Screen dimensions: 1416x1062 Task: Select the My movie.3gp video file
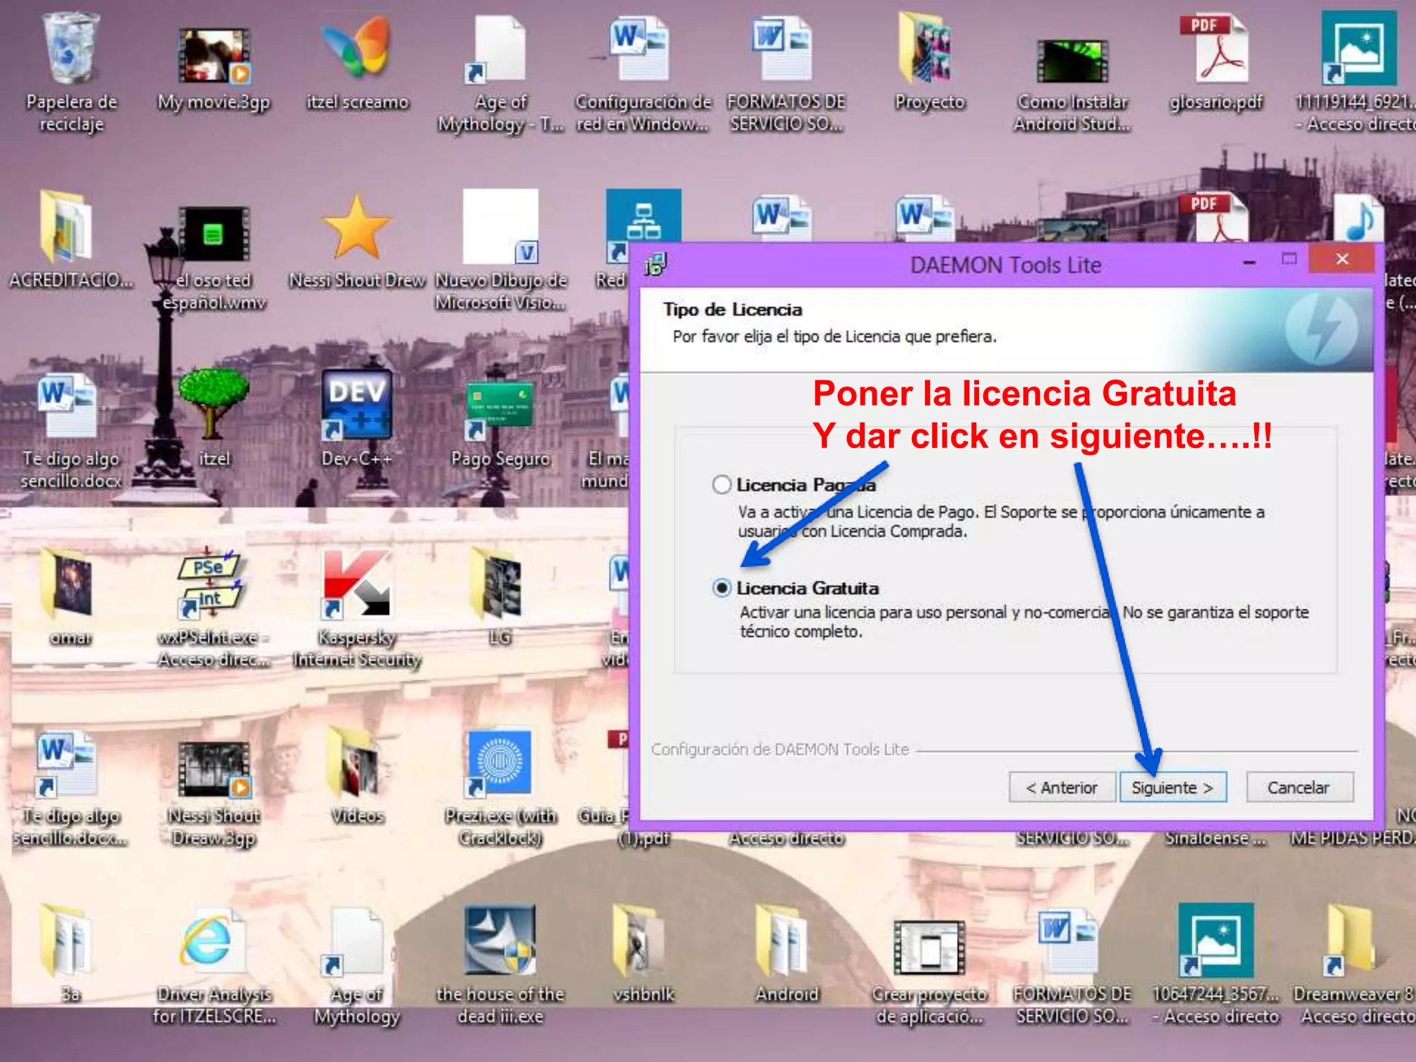214,70
